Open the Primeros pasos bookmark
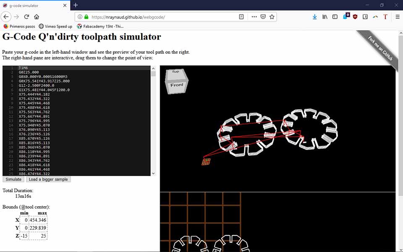This screenshot has width=403, height=252. click(19, 26)
